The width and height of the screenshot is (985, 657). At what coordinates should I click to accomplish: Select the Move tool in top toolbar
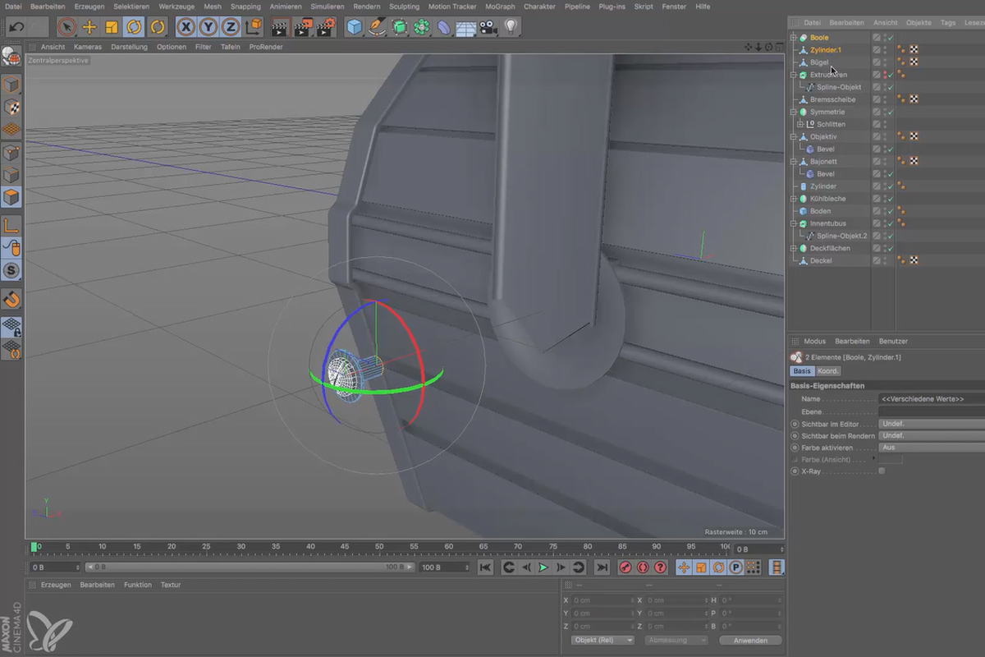tap(89, 27)
